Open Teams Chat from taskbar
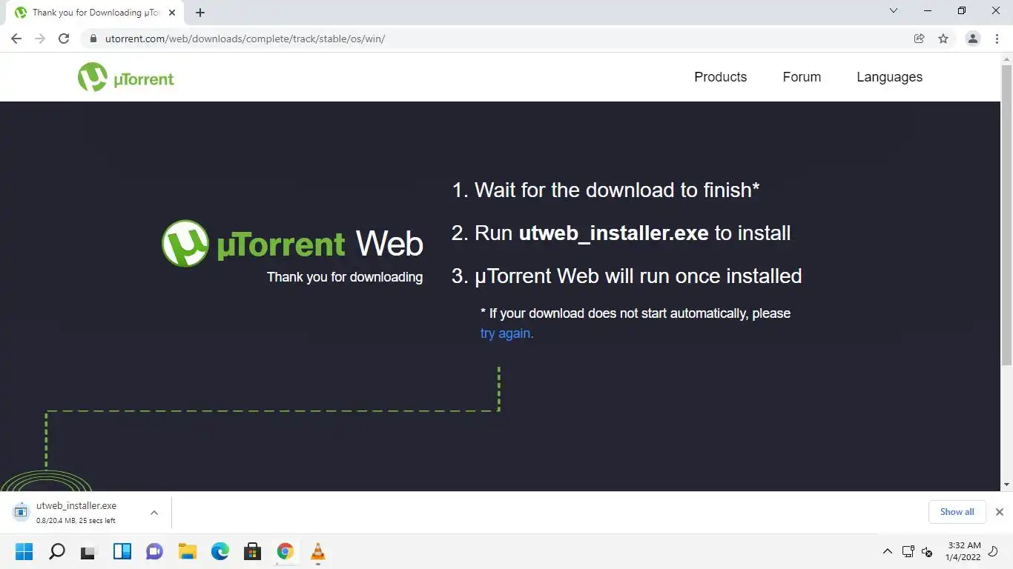Viewport: 1013px width, 569px height. coord(154,552)
